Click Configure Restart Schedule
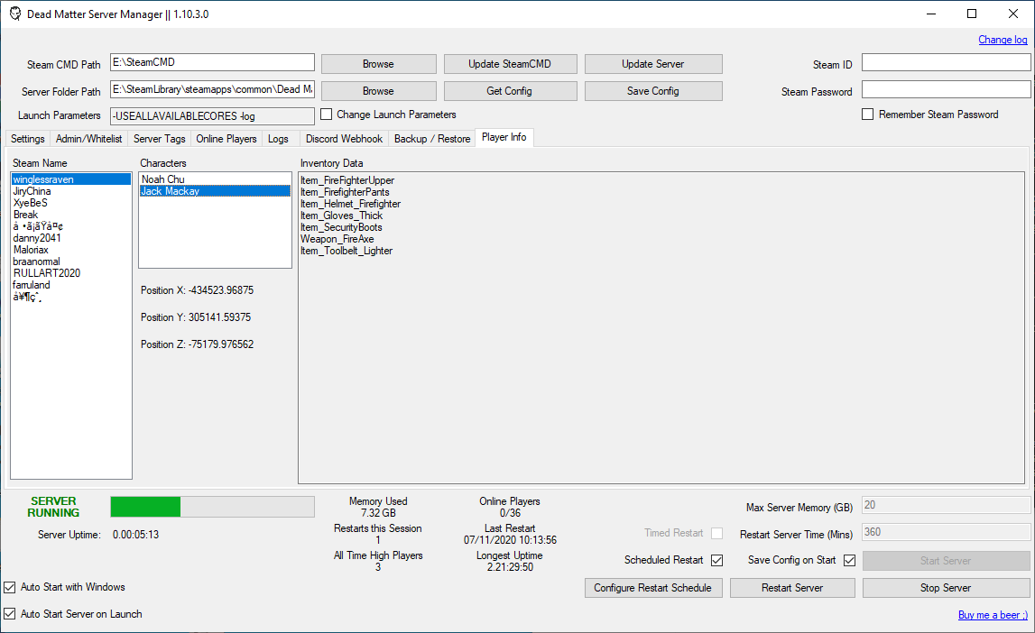The height and width of the screenshot is (633, 1035). [x=653, y=587]
